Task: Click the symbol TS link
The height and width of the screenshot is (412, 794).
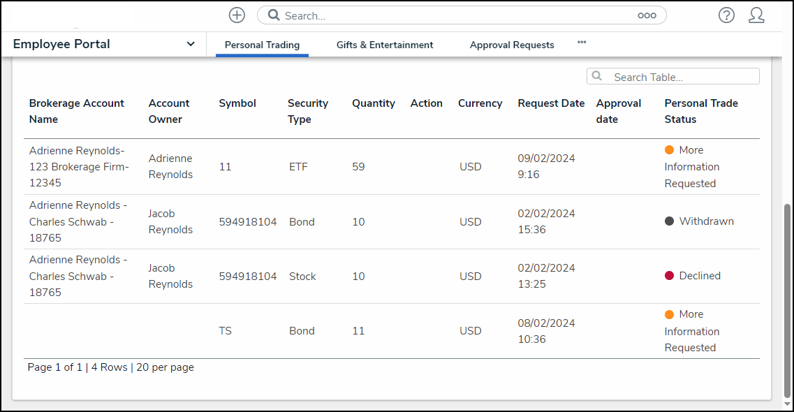Action: (x=225, y=330)
